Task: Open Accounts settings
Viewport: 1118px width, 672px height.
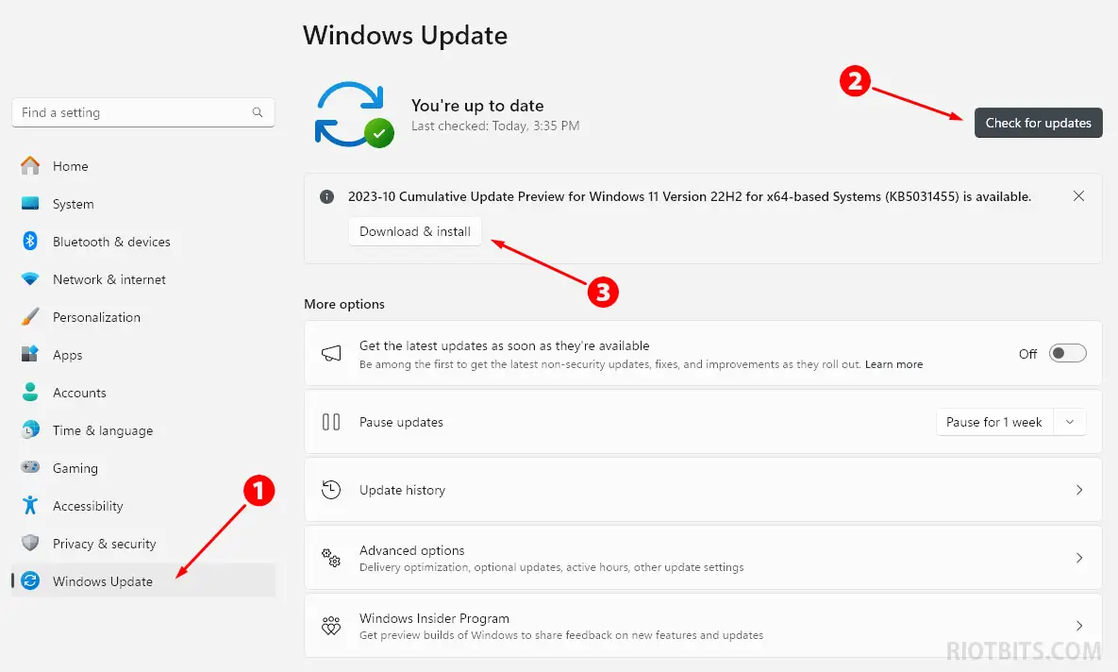Action: pyautogui.click(x=142, y=393)
